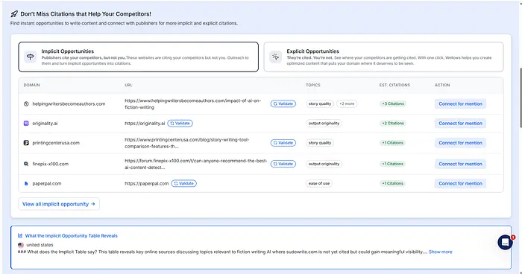522x274 pixels.
Task: Click the helpingwritersbecomeauthors.com URL text
Action: tap(192, 103)
